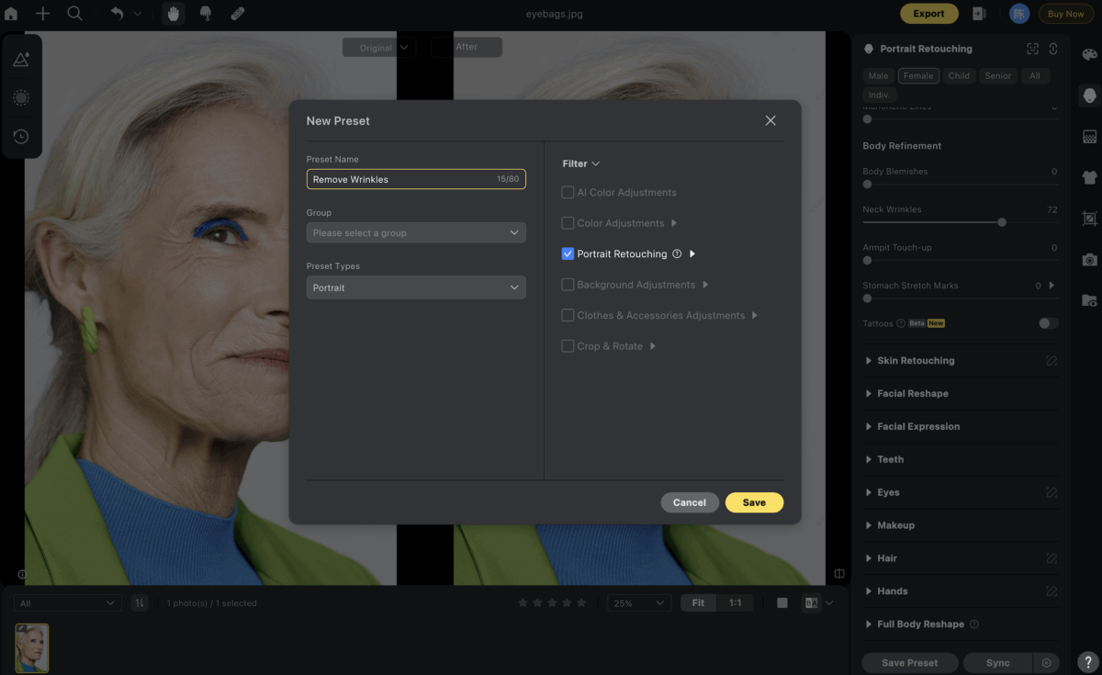Open the sync settings gear icon
Screen dimensions: 1102x675
tap(1046, 663)
